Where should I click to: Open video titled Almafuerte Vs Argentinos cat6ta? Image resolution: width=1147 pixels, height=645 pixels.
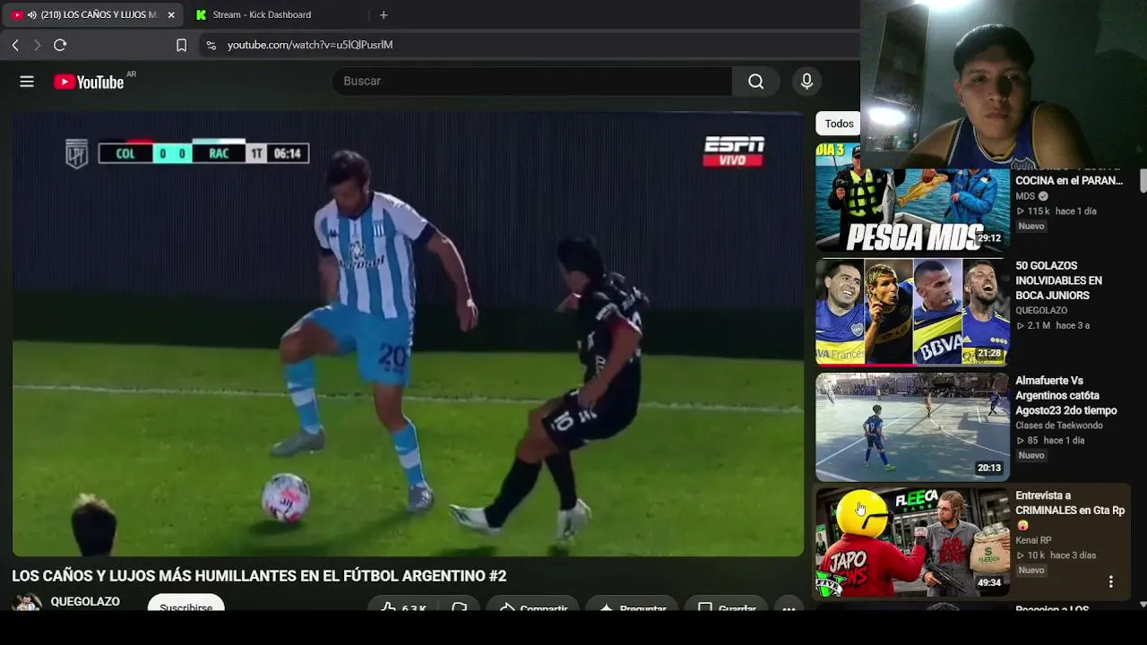(x=1065, y=396)
